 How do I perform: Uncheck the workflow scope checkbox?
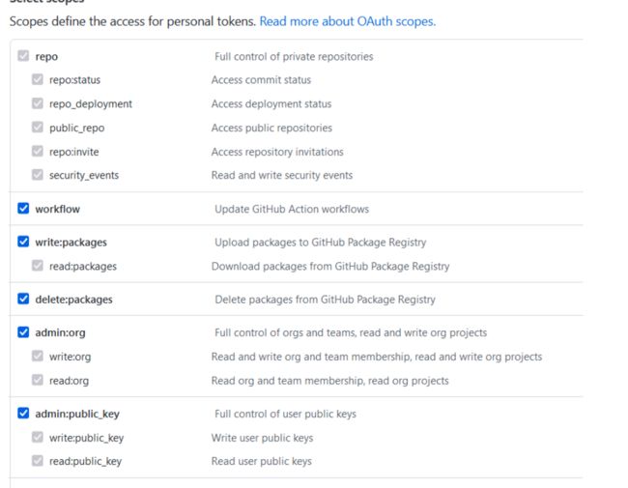tap(23, 209)
